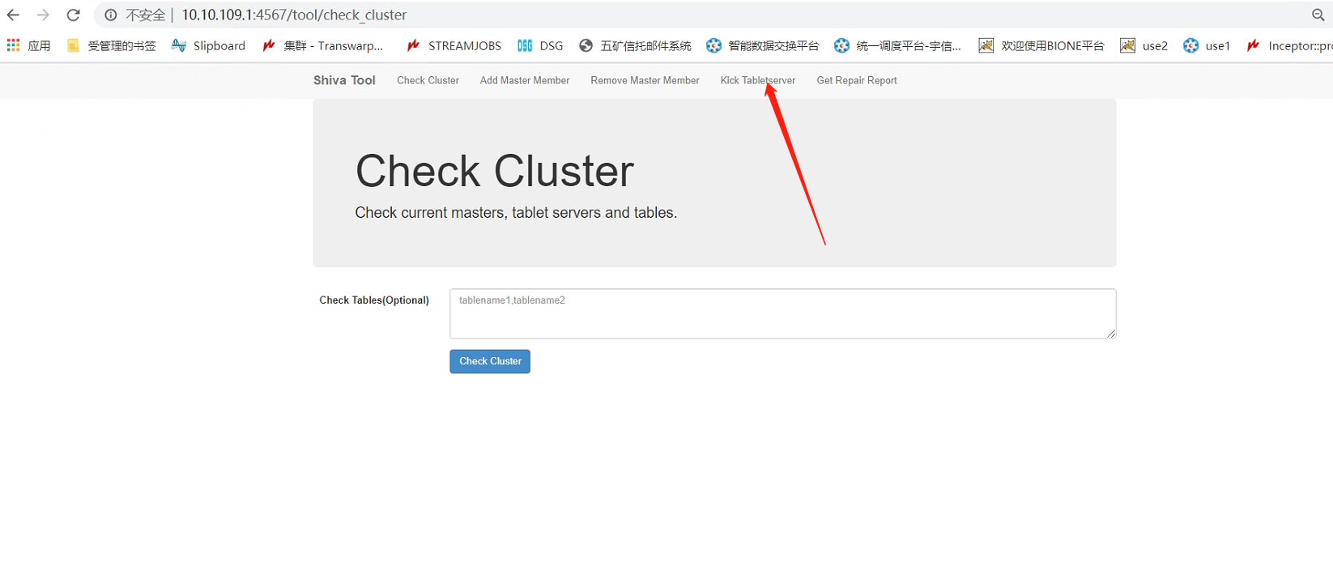1333x570 pixels.
Task: Open the apps grid bookmark
Action: click(28, 45)
